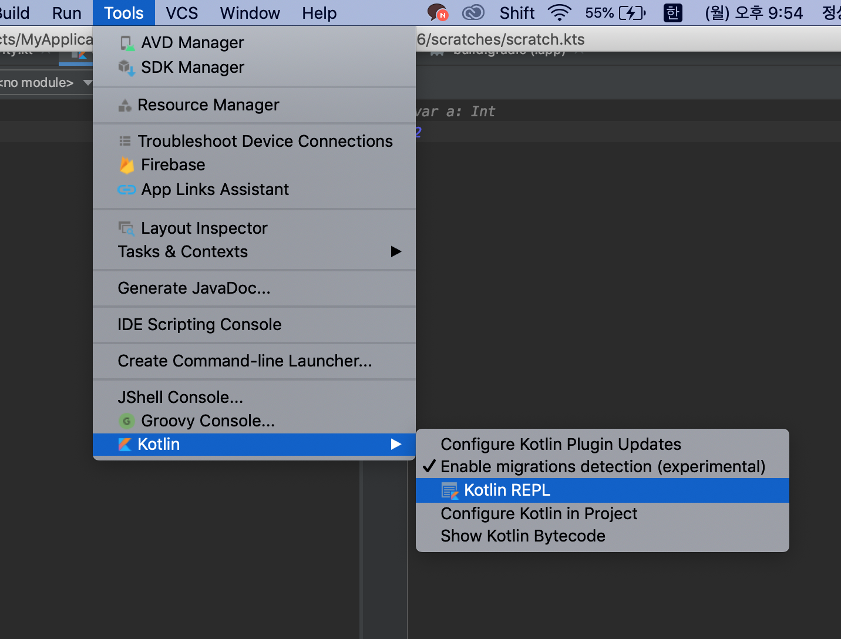
Task: Click the Kotlin logo icon in menu
Action: [x=125, y=445]
